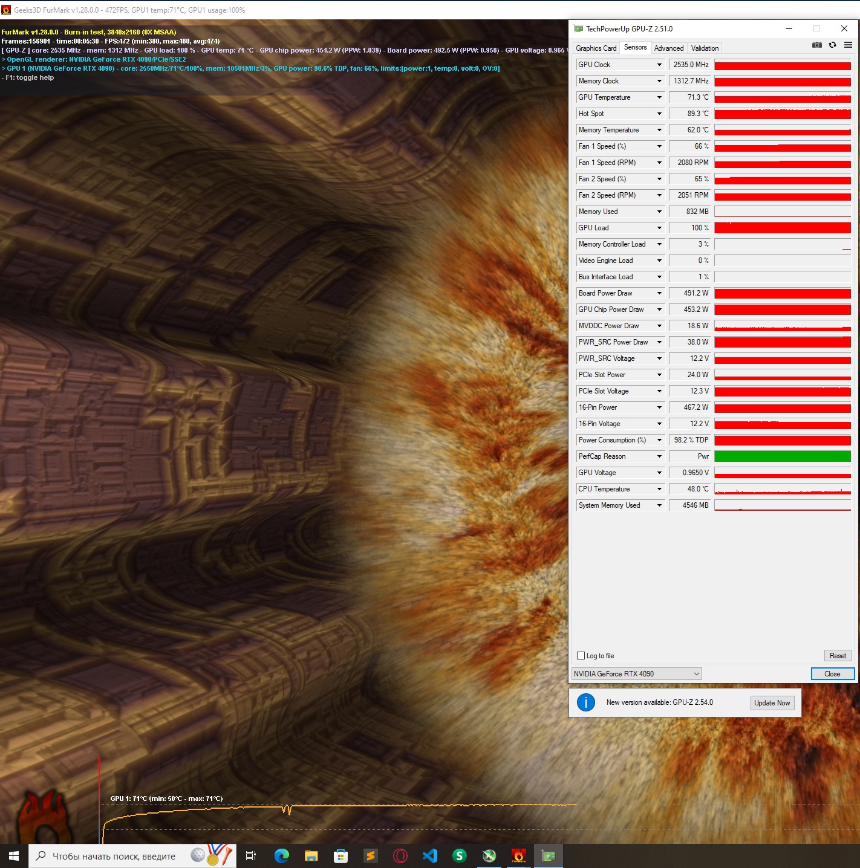Image resolution: width=860 pixels, height=868 pixels.
Task: Open the Advanced tab
Action: coord(669,48)
